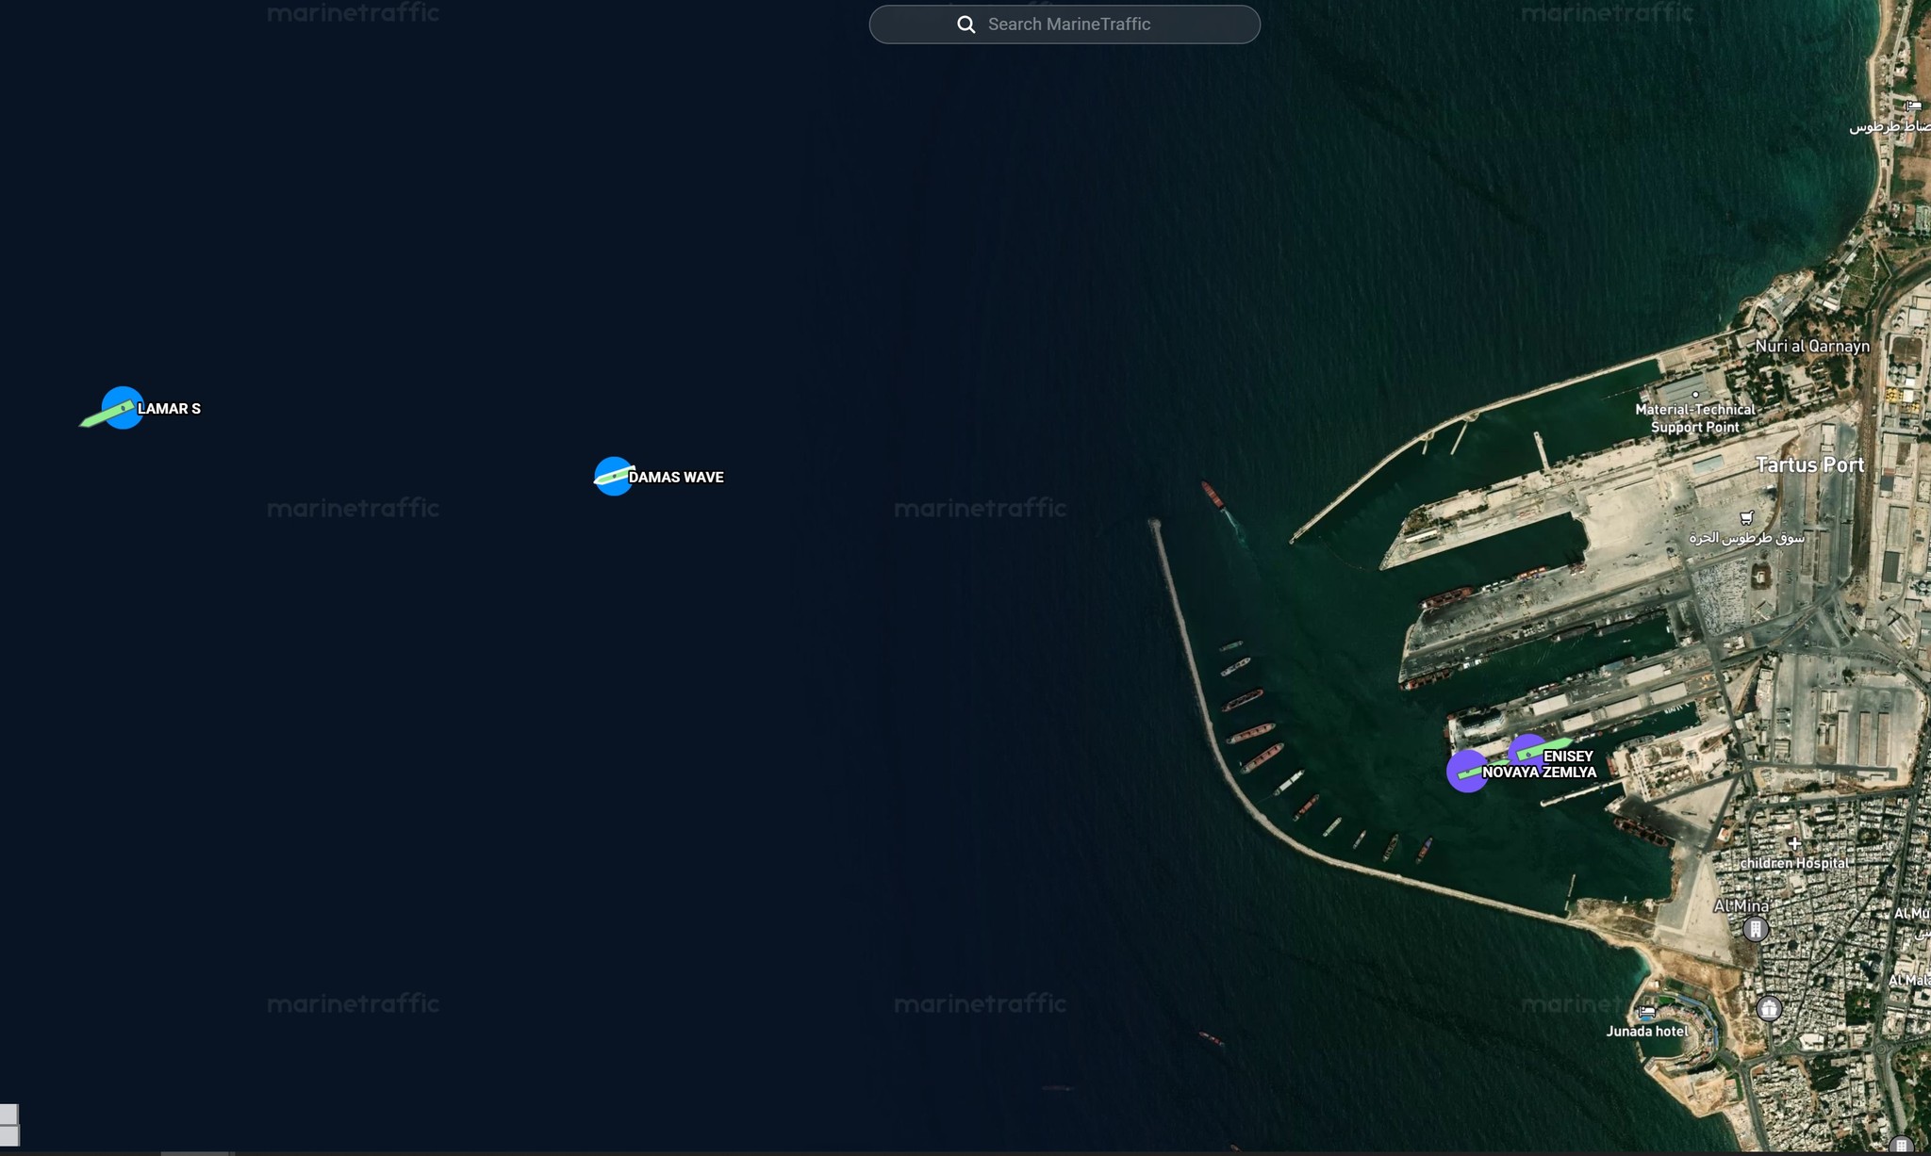Click the Al Mina building icon
This screenshot has width=1931, height=1156.
(x=1755, y=929)
